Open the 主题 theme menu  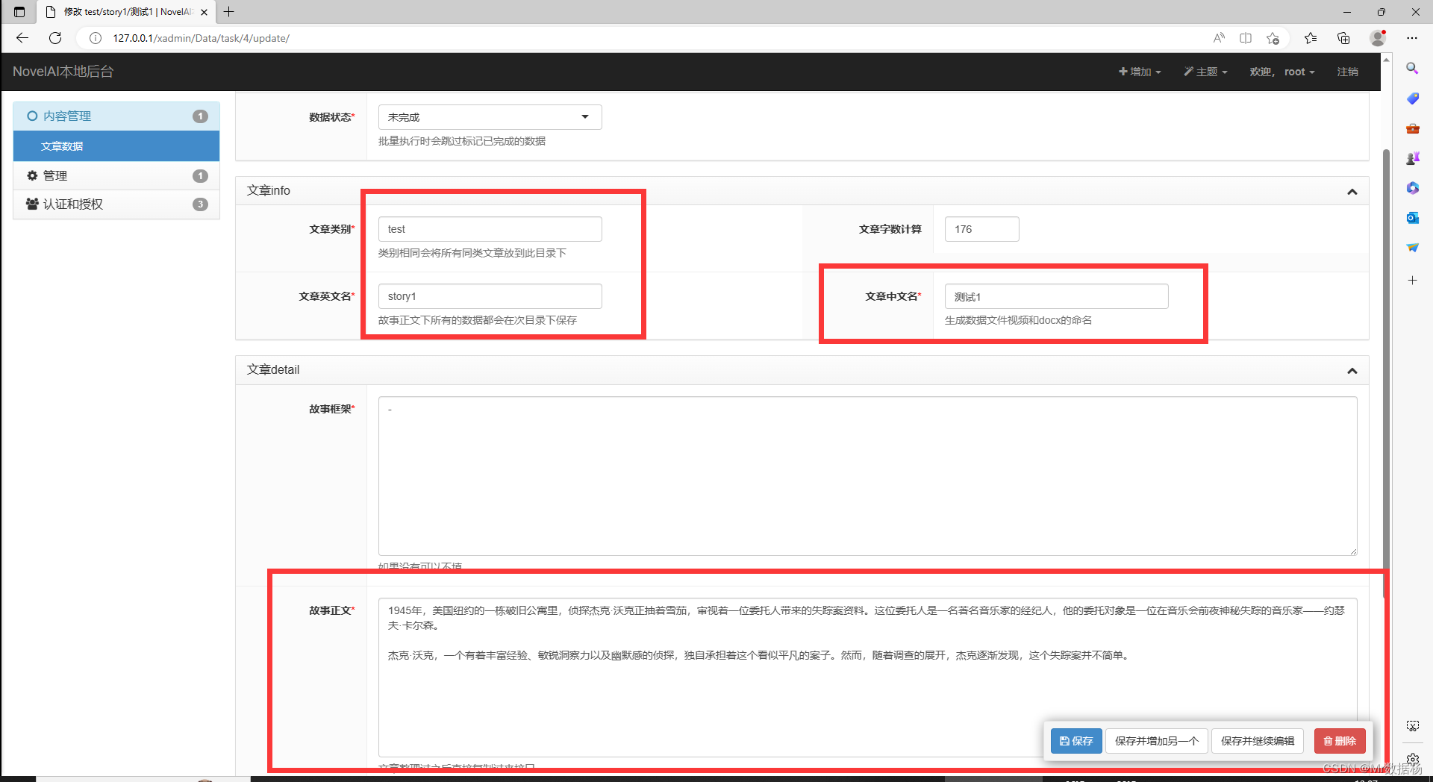point(1205,72)
